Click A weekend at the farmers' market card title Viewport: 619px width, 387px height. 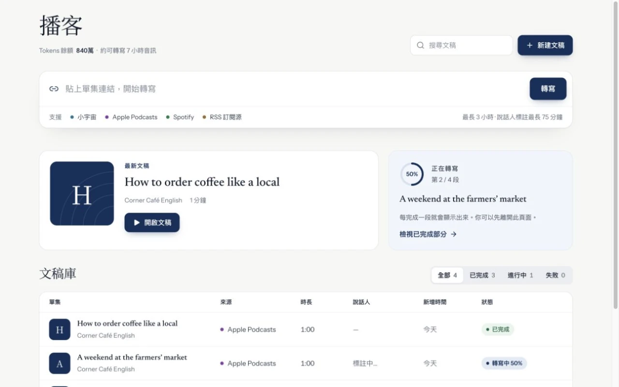click(463, 199)
